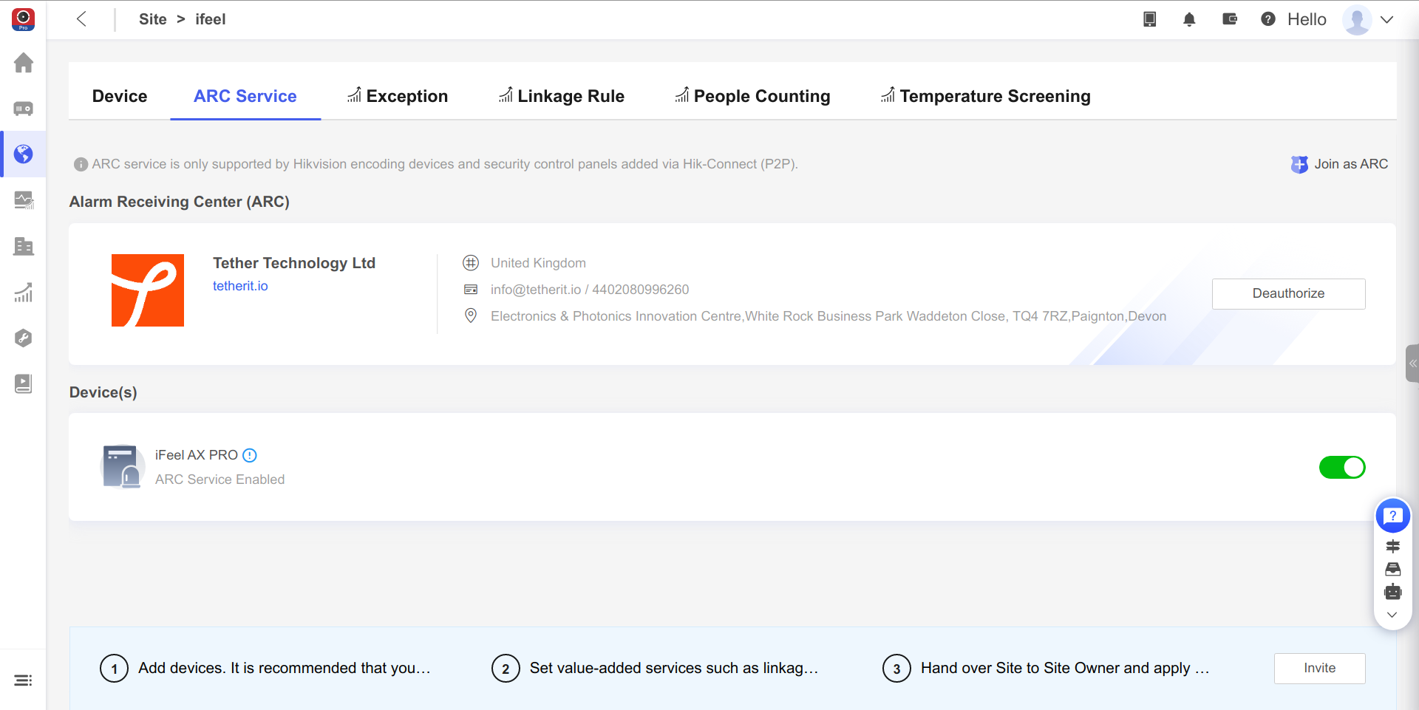Open the floating blue help chat icon

(x=1392, y=516)
